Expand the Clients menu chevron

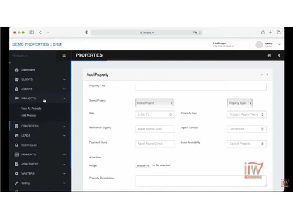64,79
